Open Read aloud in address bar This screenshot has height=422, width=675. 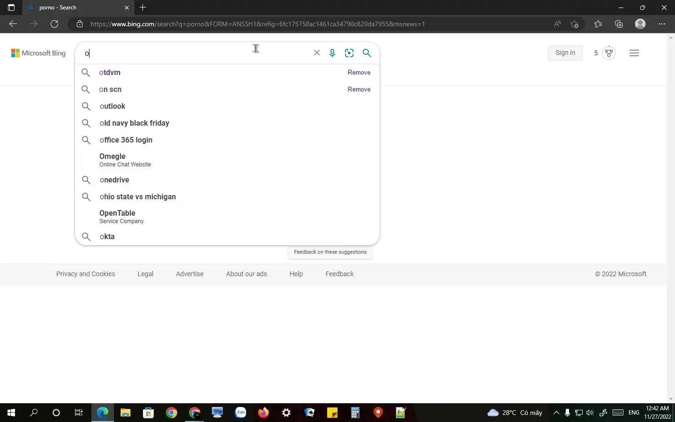[x=557, y=24]
